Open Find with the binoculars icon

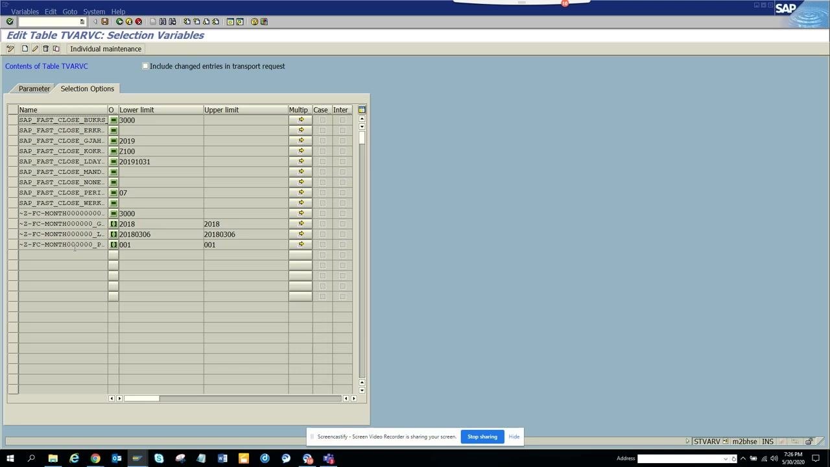[163, 21]
